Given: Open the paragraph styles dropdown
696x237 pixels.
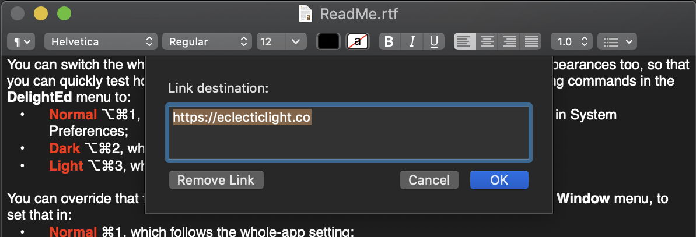Looking at the screenshot, I should tap(21, 42).
